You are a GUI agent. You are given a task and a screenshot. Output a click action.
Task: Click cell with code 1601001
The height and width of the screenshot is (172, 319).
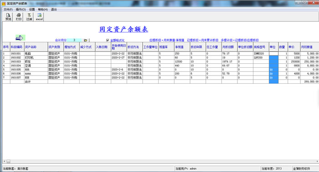point(17,54)
